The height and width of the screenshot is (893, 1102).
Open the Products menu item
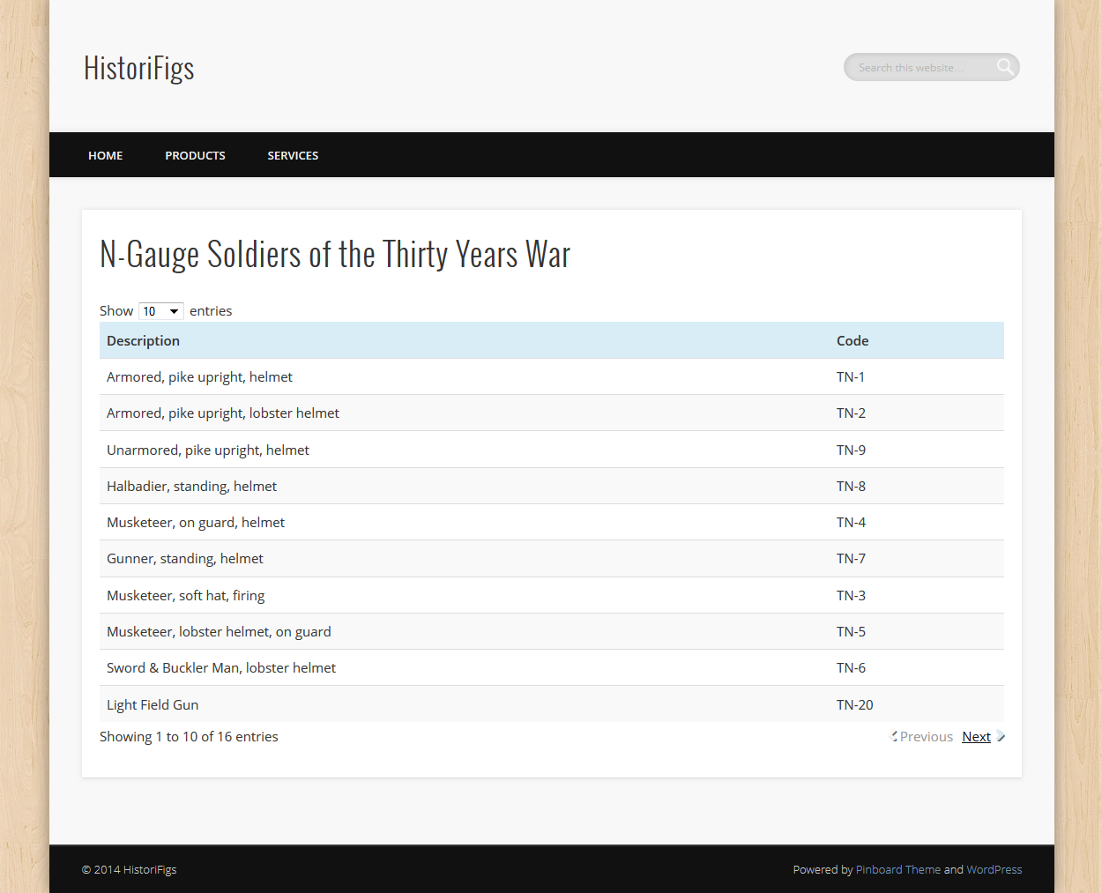195,155
